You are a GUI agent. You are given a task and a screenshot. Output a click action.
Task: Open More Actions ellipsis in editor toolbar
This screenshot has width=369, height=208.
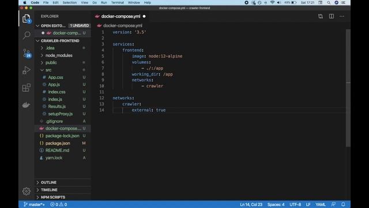pos(342,16)
